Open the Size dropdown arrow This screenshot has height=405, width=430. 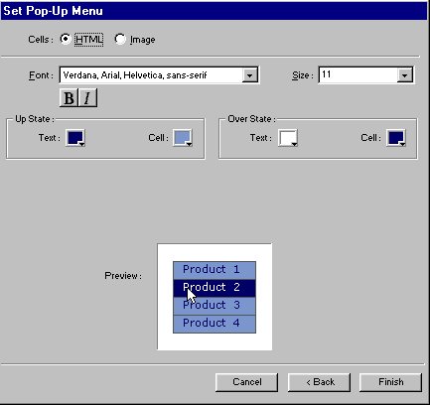click(404, 75)
